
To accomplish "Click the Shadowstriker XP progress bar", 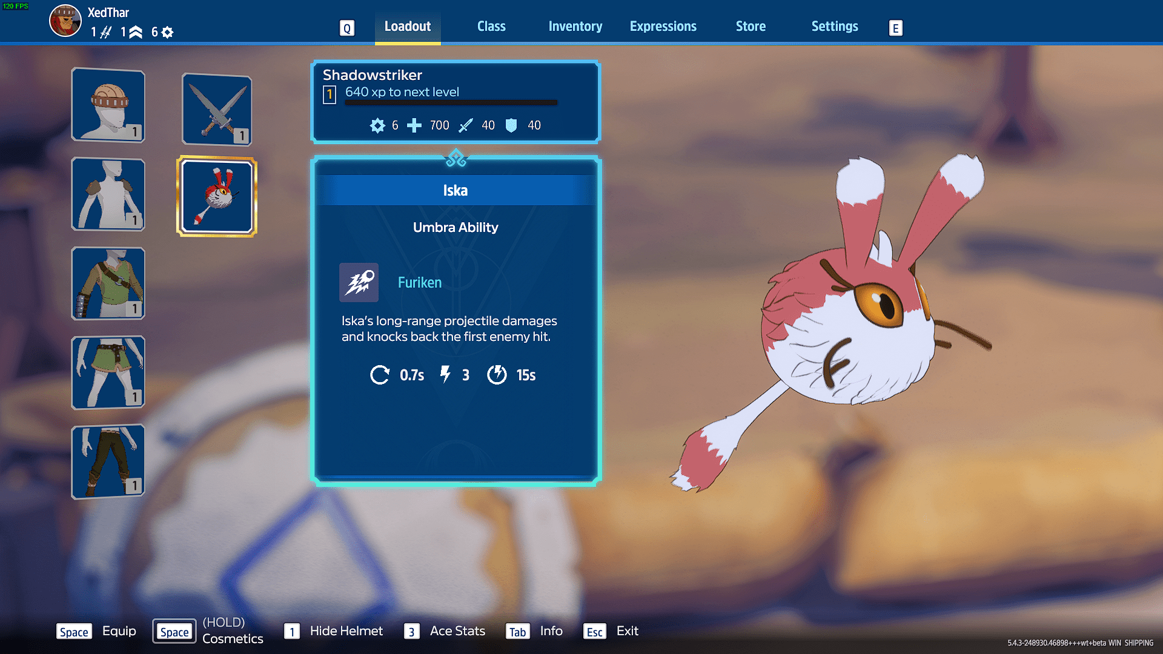I will [451, 104].
